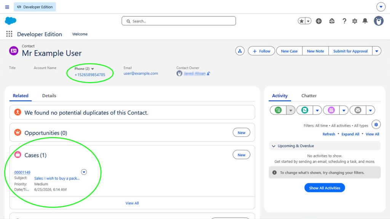Click phone number +1526589854785

(x=90, y=75)
